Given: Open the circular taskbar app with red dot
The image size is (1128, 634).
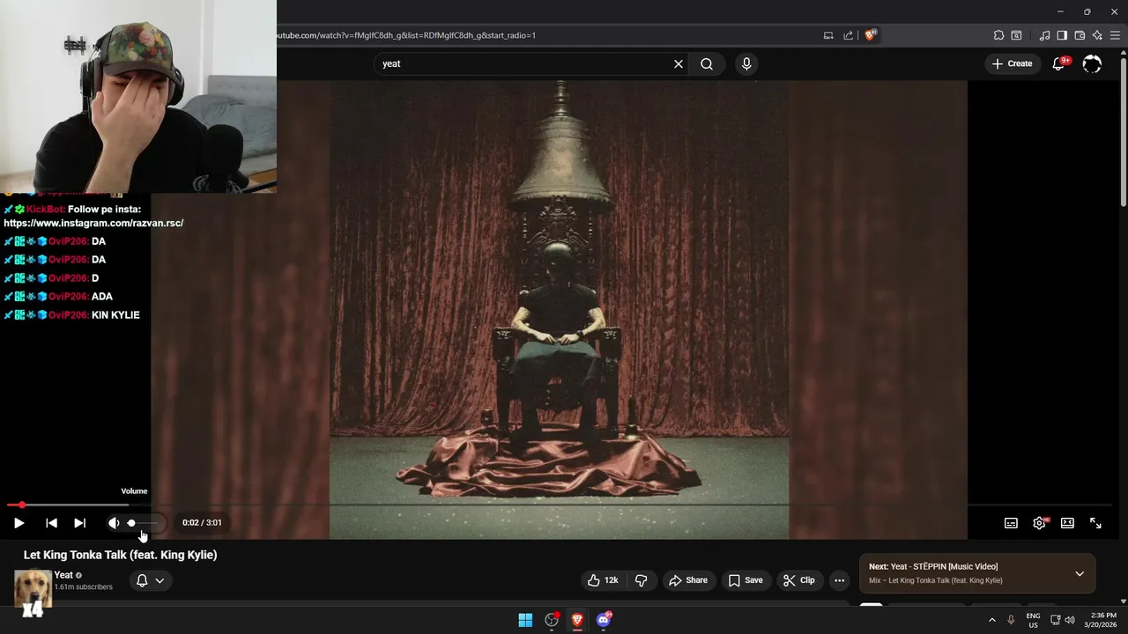Looking at the screenshot, I should pyautogui.click(x=552, y=620).
